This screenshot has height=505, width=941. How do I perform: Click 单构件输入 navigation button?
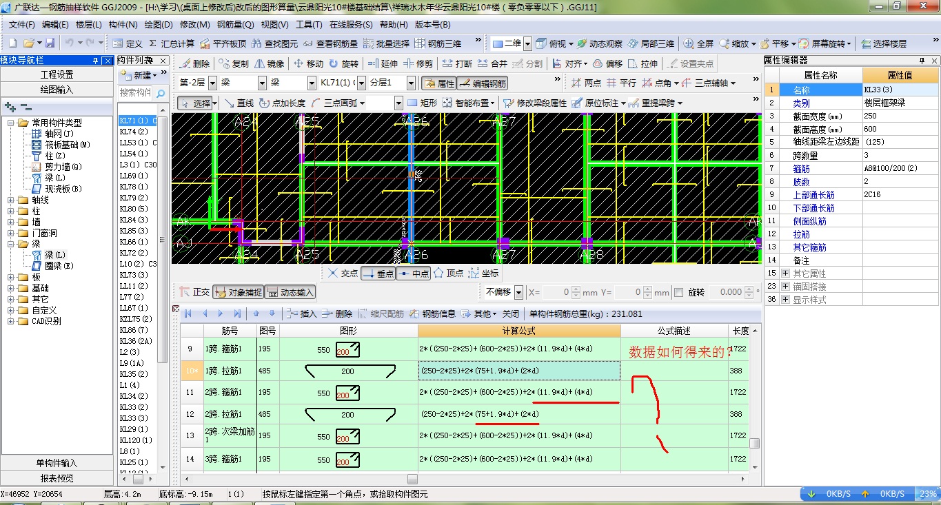pyautogui.click(x=57, y=463)
